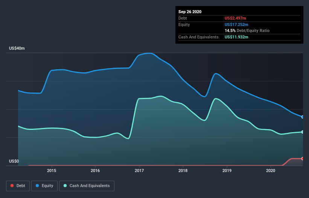Click the 2016 x-axis label
The image size is (309, 198).
point(95,171)
